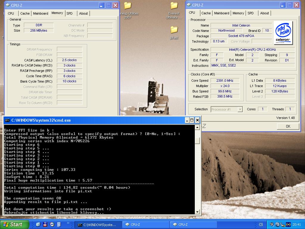Expand the quick launch overflow chevron
The width and height of the screenshot is (305, 229).
[68, 223]
